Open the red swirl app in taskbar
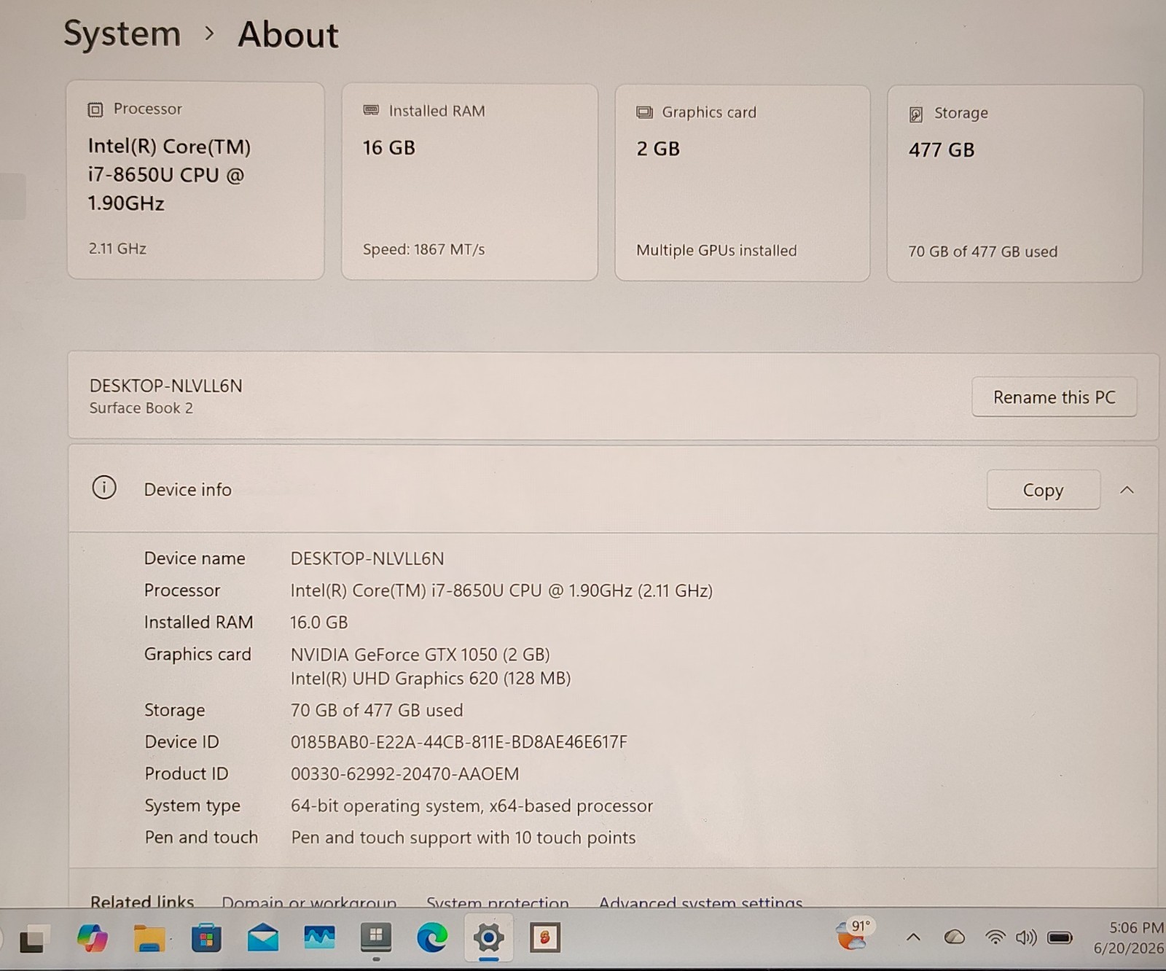The width and height of the screenshot is (1166, 971). (544, 937)
